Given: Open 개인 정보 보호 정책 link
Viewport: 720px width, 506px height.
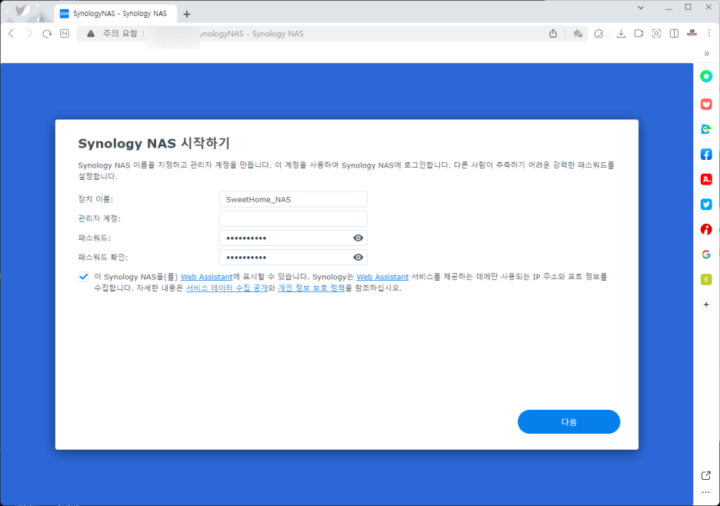Looking at the screenshot, I should 312,288.
